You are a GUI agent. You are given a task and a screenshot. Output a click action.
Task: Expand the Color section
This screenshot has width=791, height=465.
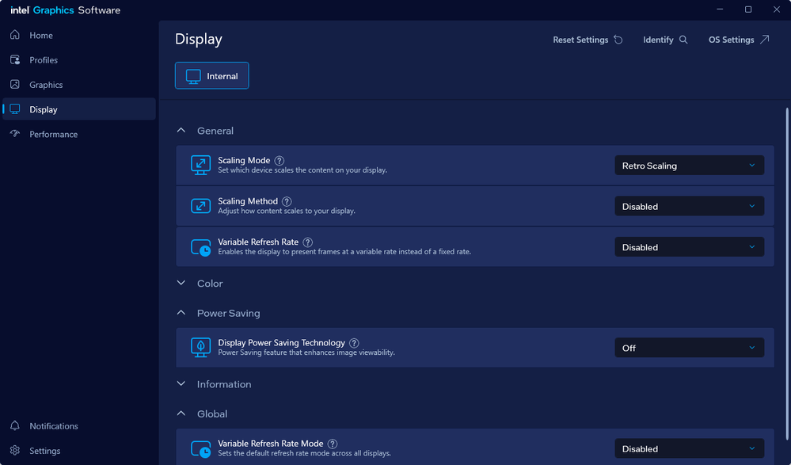pyautogui.click(x=181, y=283)
